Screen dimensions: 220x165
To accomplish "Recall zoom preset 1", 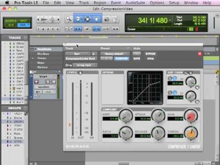I will click(x=38, y=29).
